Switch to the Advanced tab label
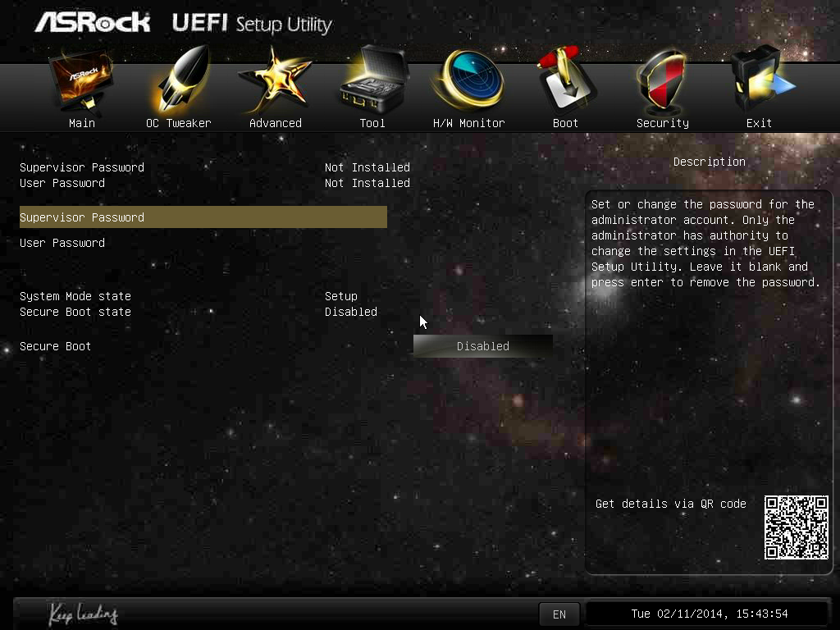 275,123
